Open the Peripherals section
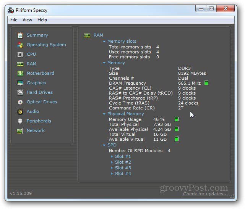Image resolution: width=245 pixels, height=209 pixels. coord(39,121)
